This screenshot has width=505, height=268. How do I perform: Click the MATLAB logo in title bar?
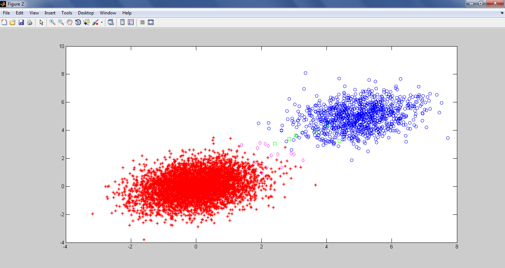pos(3,3)
